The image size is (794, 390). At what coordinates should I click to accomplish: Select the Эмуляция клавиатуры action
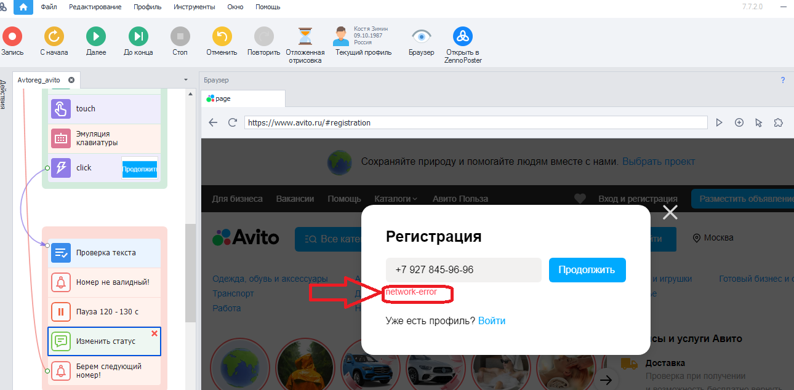[x=104, y=138]
